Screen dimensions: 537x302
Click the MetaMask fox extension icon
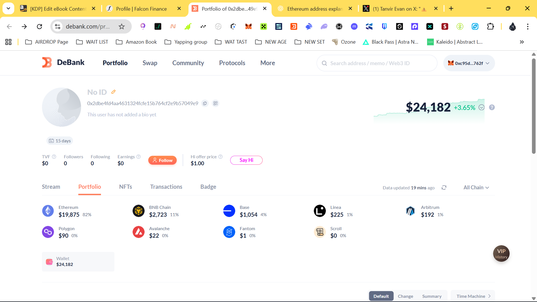[x=248, y=27]
